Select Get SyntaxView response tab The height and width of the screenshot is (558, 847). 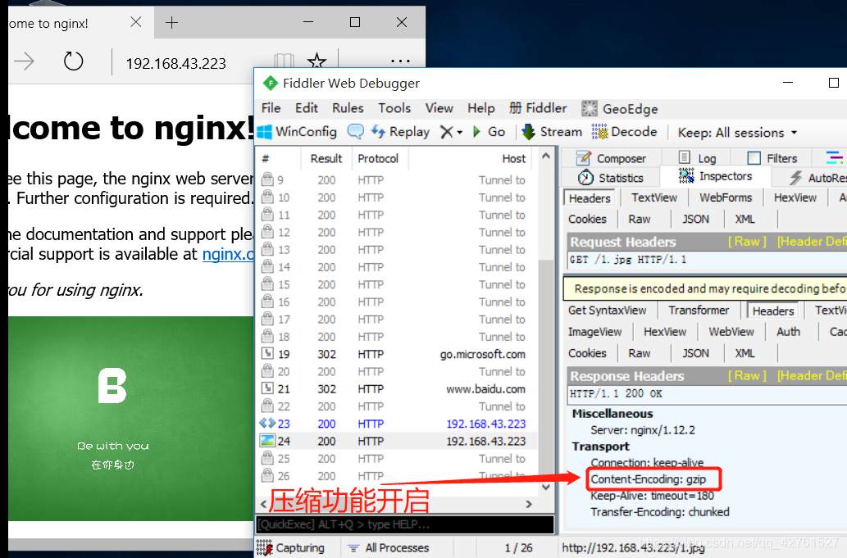607,311
